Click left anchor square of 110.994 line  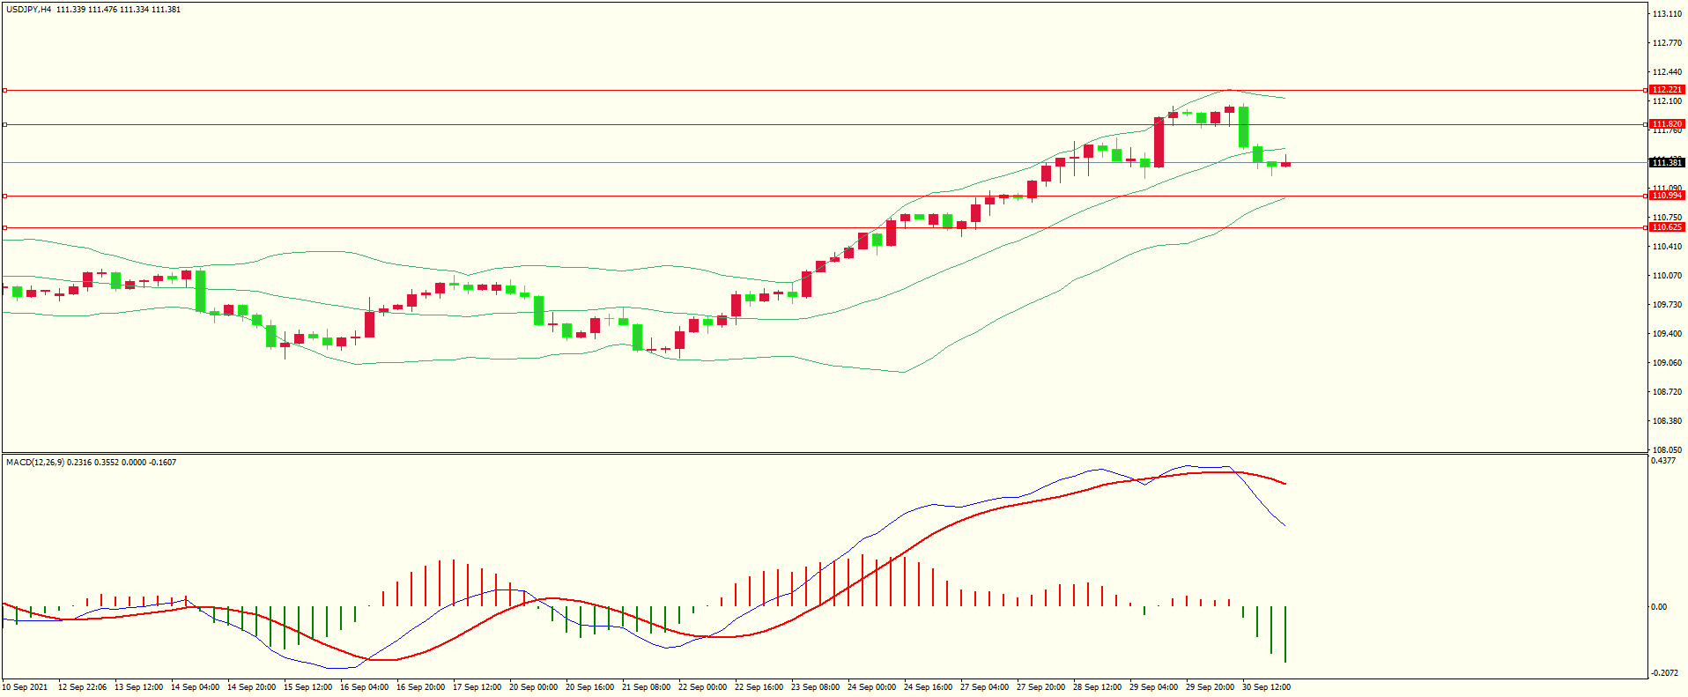4,196
